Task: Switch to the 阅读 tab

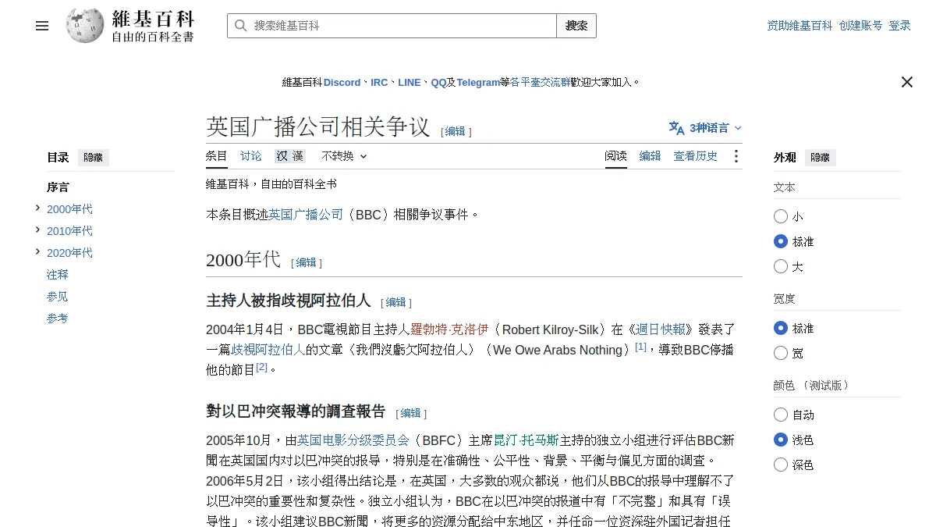Action: (616, 156)
